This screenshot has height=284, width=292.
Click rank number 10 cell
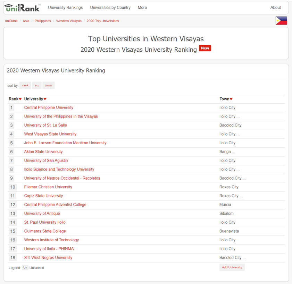coord(12,187)
